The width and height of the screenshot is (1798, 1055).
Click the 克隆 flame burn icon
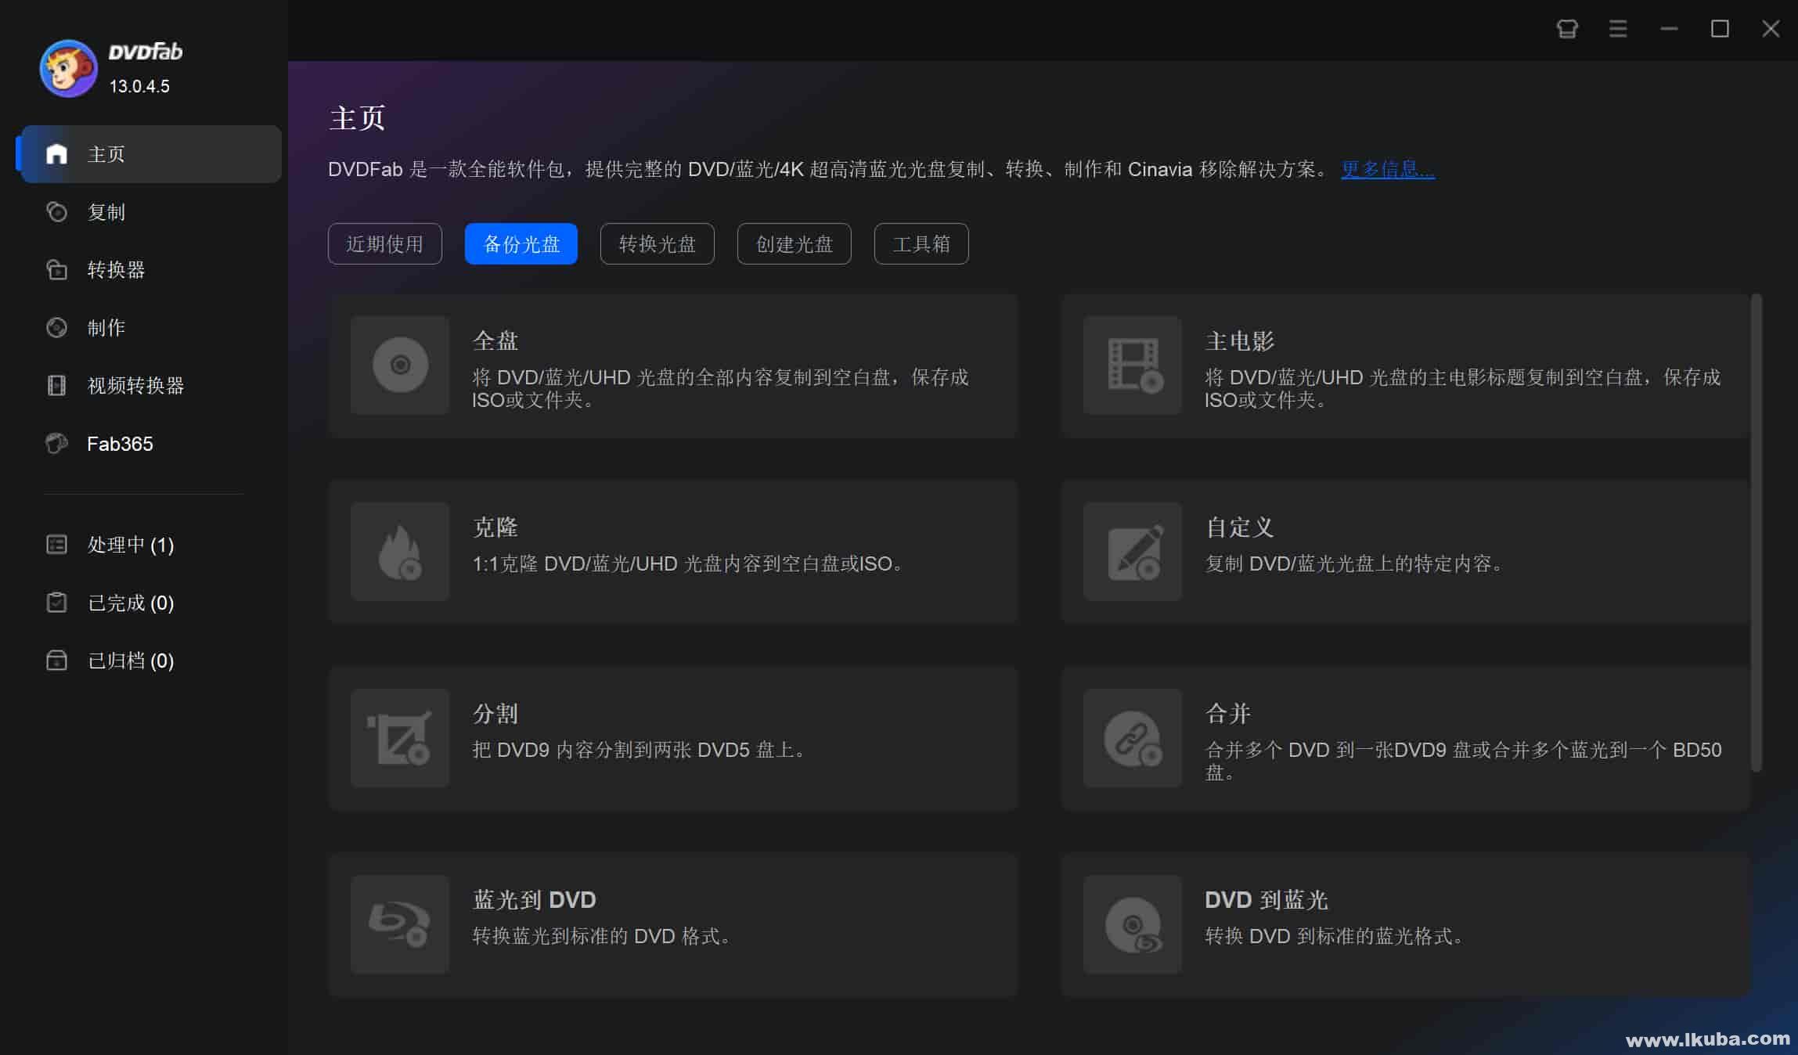point(400,551)
